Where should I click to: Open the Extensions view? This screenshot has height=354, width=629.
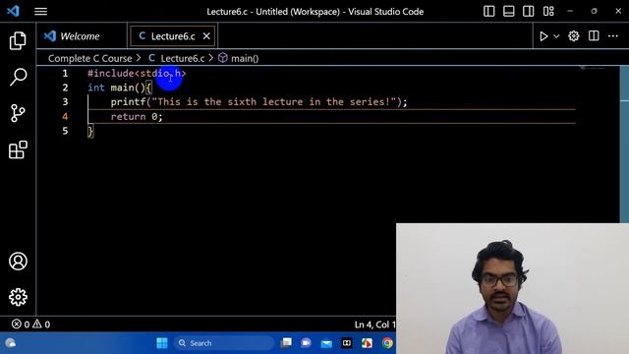click(x=18, y=149)
